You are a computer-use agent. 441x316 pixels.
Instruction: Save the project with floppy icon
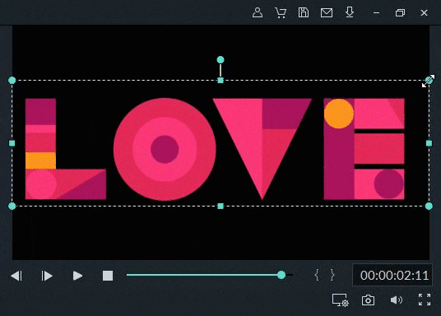tap(303, 12)
